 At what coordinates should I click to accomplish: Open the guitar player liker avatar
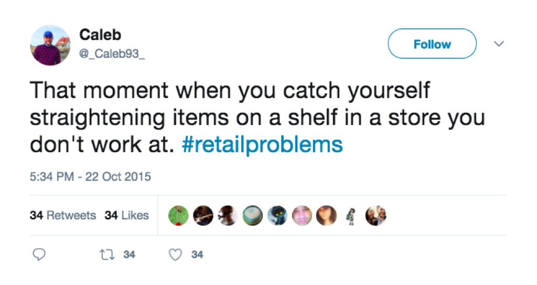[203, 215]
